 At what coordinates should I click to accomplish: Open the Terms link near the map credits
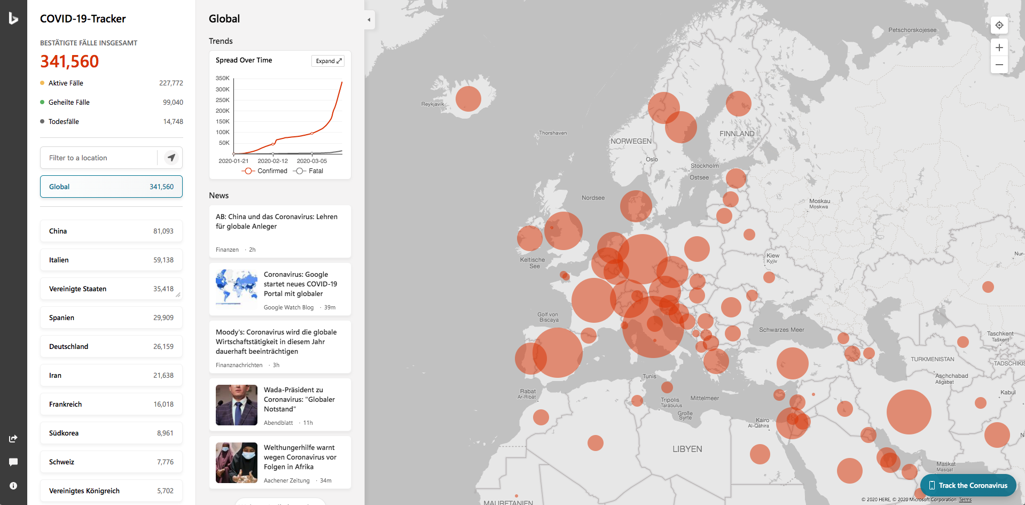965,500
